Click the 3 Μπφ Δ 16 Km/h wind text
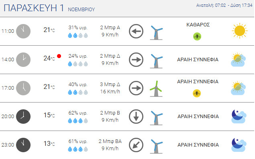 click(110, 88)
